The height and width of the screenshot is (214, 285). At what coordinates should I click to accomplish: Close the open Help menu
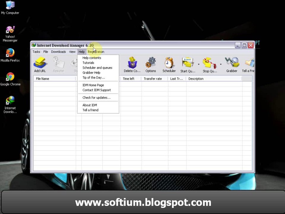(82, 52)
